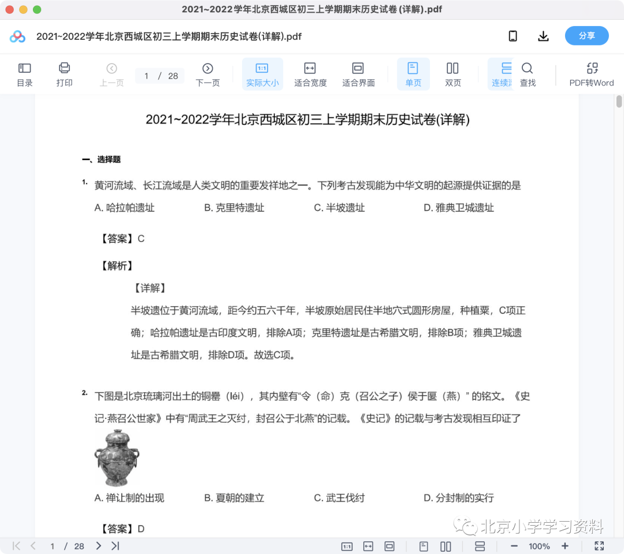This screenshot has width=624, height=554.
Task: Switch to 双页 double page mode
Action: point(453,75)
